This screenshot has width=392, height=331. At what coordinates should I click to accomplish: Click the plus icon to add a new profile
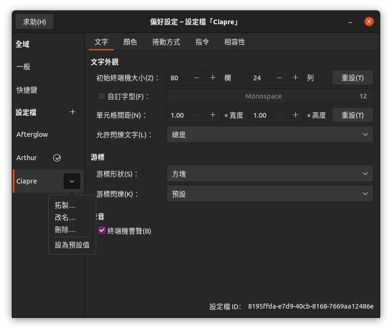click(72, 112)
